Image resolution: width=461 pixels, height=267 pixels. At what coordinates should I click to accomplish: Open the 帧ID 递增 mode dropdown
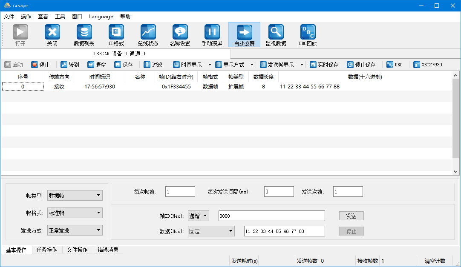click(199, 216)
